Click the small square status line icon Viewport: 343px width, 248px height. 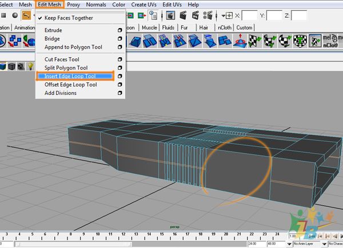pyautogui.click(x=3, y=15)
